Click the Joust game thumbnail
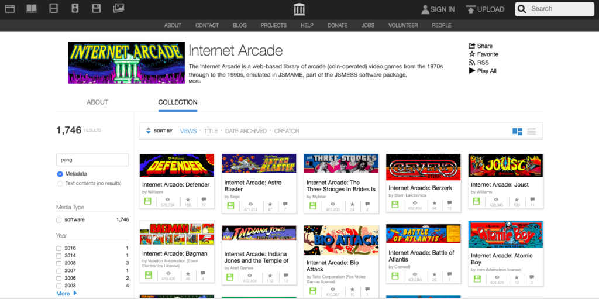Image resolution: width=599 pixels, height=299 pixels. (505, 166)
